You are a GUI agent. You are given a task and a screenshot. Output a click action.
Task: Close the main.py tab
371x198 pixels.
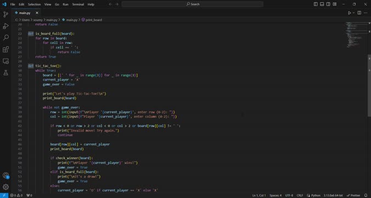coord(37,13)
